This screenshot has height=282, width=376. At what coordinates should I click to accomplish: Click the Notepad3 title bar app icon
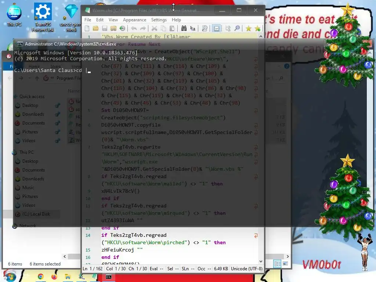tap(87, 10)
